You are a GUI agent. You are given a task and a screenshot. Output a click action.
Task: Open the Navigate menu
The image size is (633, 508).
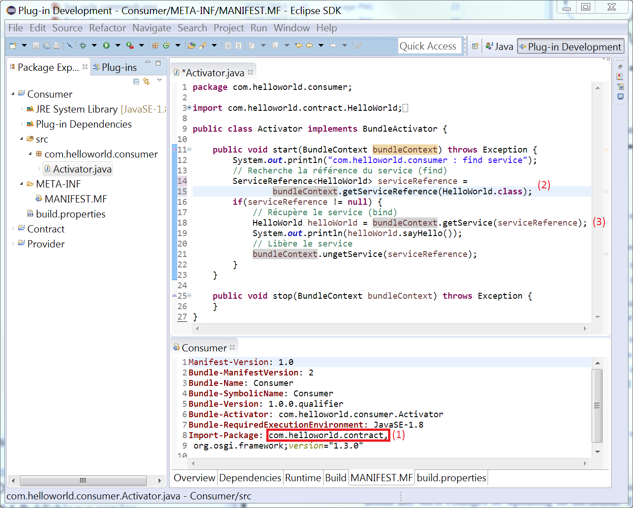coord(152,28)
